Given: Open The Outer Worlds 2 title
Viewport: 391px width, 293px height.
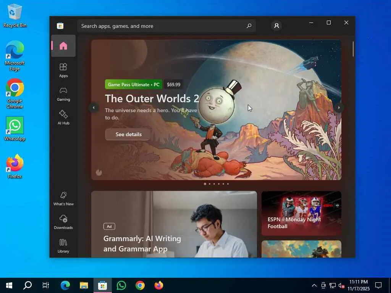Looking at the screenshot, I should (152, 99).
